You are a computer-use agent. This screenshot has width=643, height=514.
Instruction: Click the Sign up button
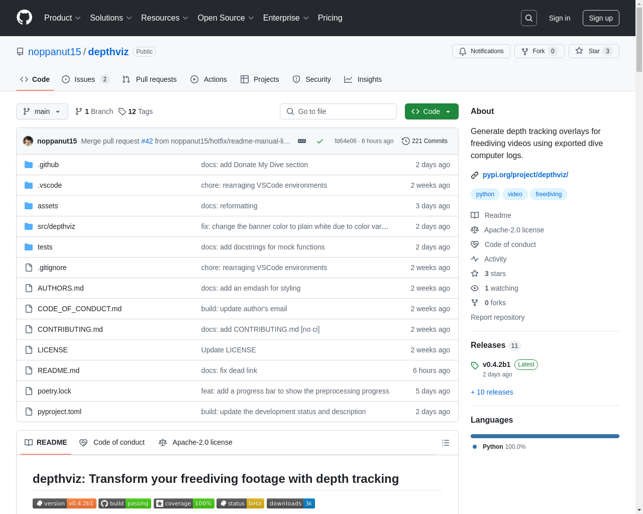(x=601, y=18)
